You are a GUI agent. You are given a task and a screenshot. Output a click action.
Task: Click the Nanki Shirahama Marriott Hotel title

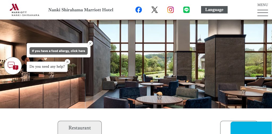tap(81, 10)
